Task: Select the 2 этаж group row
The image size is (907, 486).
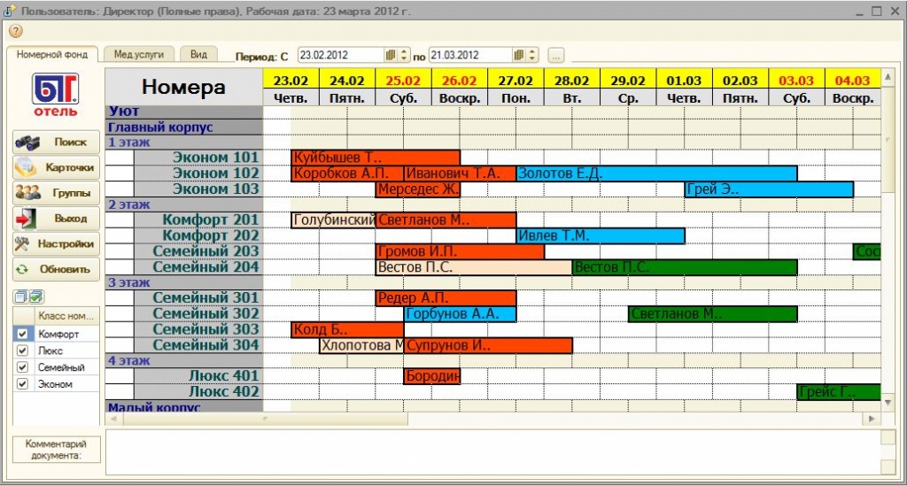Action: tap(184, 204)
